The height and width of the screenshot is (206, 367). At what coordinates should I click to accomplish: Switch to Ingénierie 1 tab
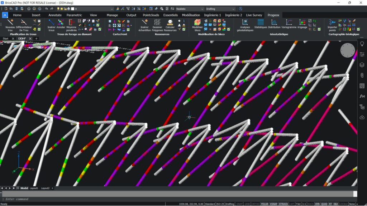point(212,15)
